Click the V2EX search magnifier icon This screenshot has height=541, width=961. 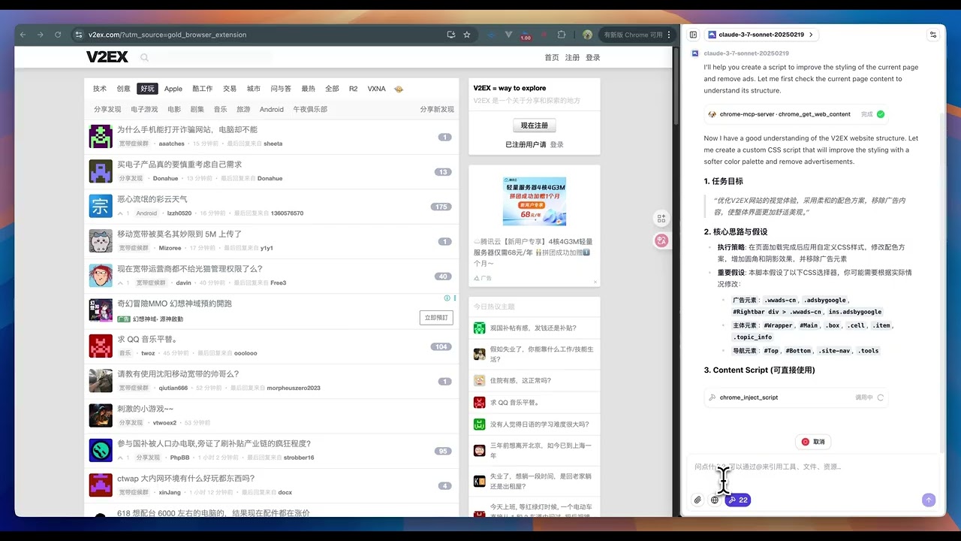point(144,57)
